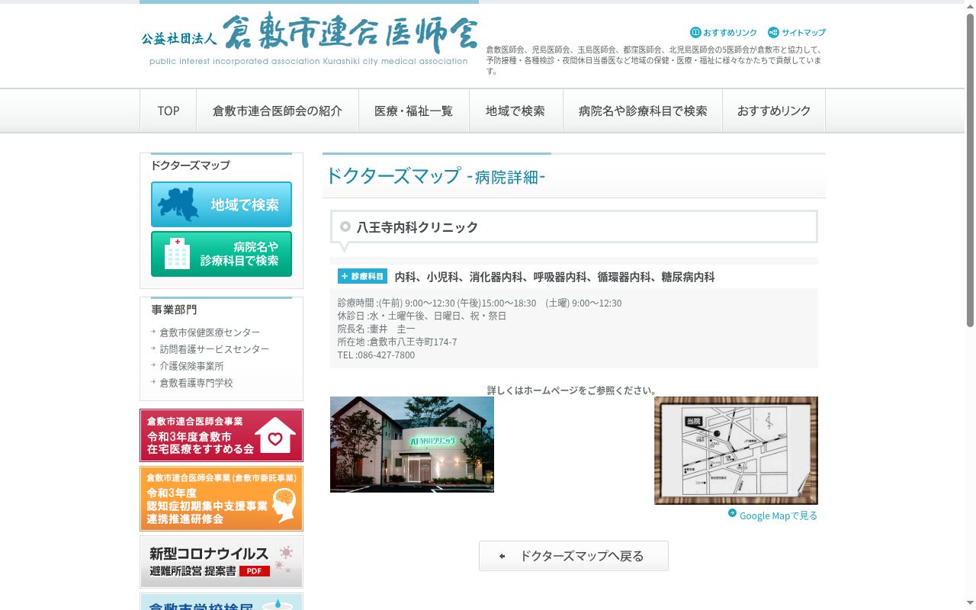976x610 pixels.
Task: Choose 病院名や診療科目で検索 in navigation bar
Action: click(643, 111)
